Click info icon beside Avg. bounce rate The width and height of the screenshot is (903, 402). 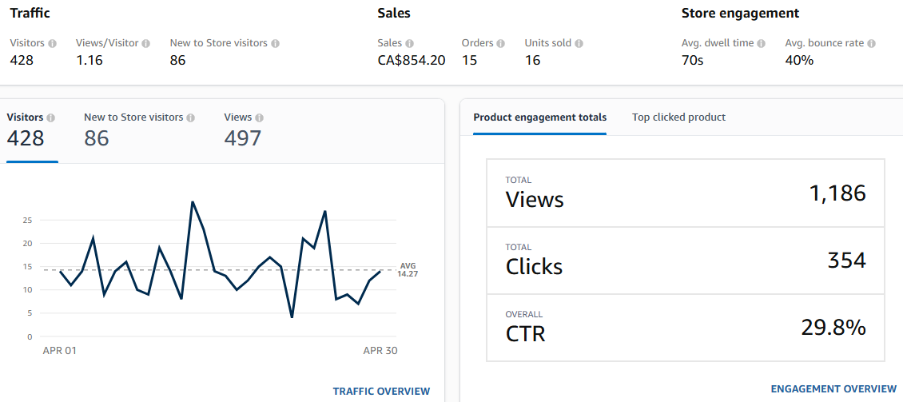pos(871,43)
